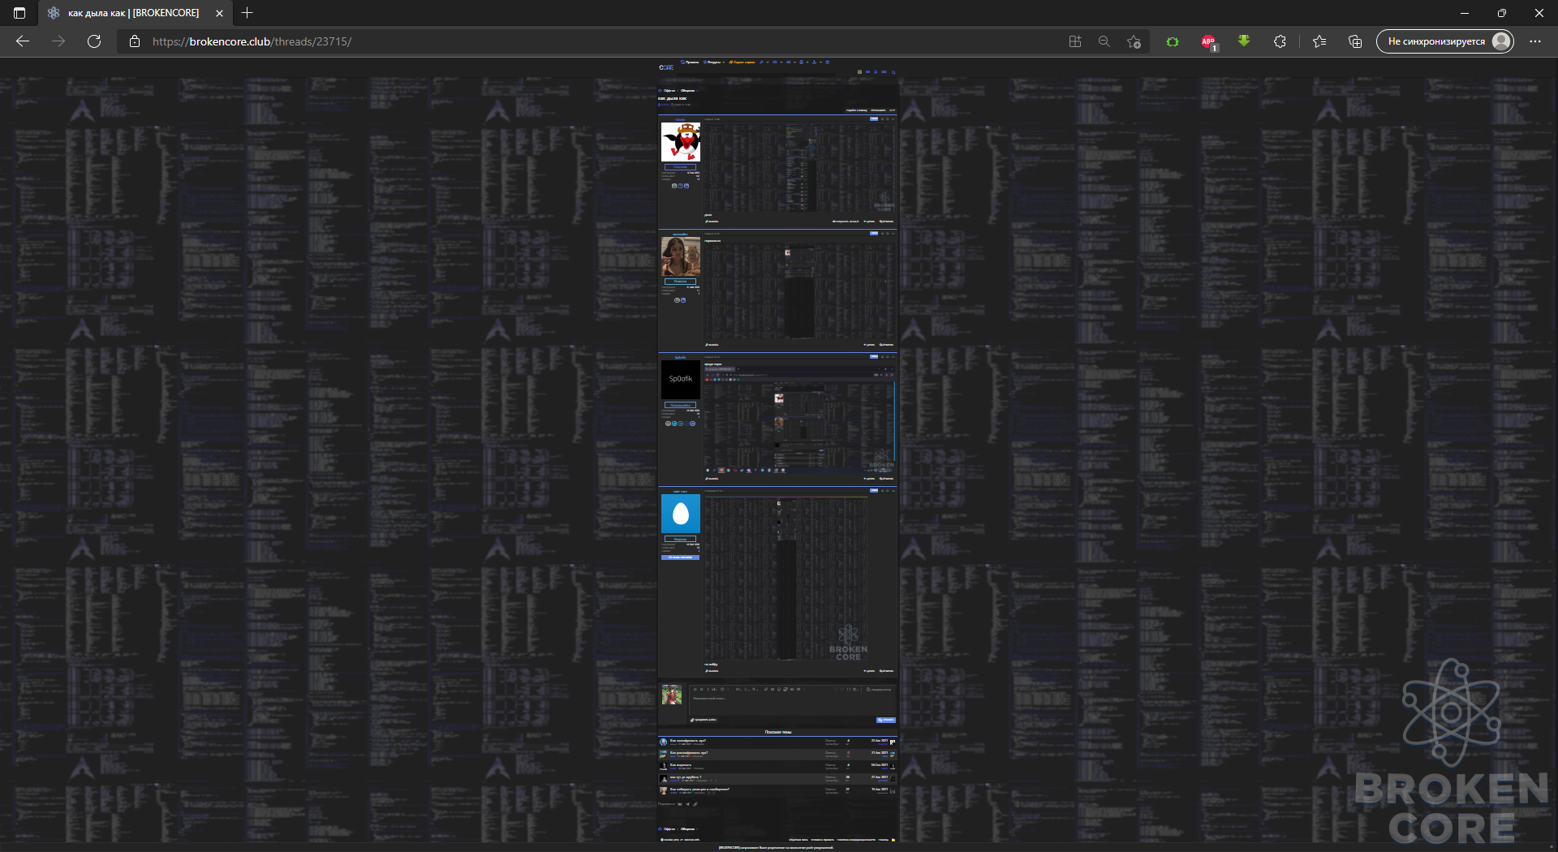View site information lock icon
The height and width of the screenshot is (852, 1558).
click(x=135, y=41)
